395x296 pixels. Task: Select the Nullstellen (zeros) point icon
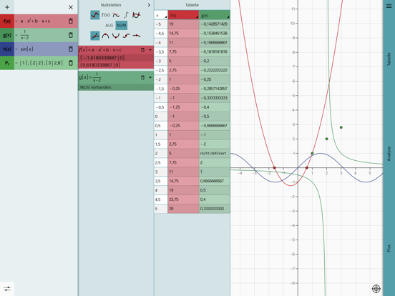[x=95, y=36]
